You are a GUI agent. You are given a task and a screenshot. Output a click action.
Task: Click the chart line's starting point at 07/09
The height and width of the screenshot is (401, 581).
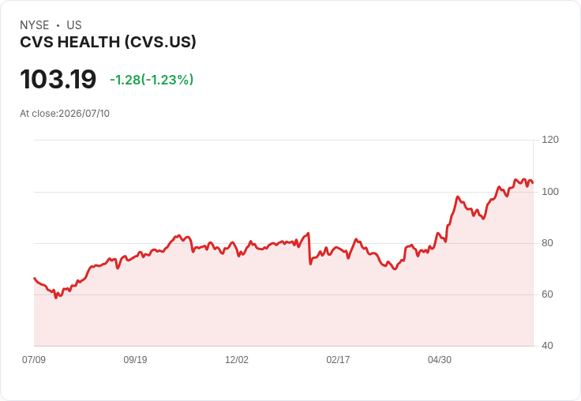(35, 278)
